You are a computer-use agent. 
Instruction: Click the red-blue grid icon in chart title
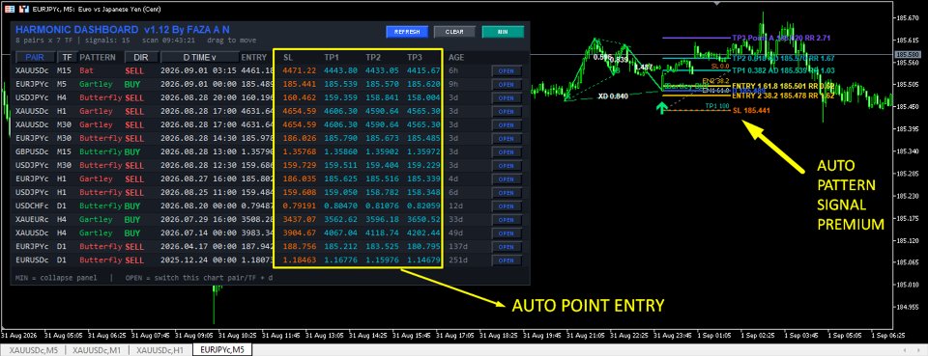pyautogui.click(x=9, y=9)
